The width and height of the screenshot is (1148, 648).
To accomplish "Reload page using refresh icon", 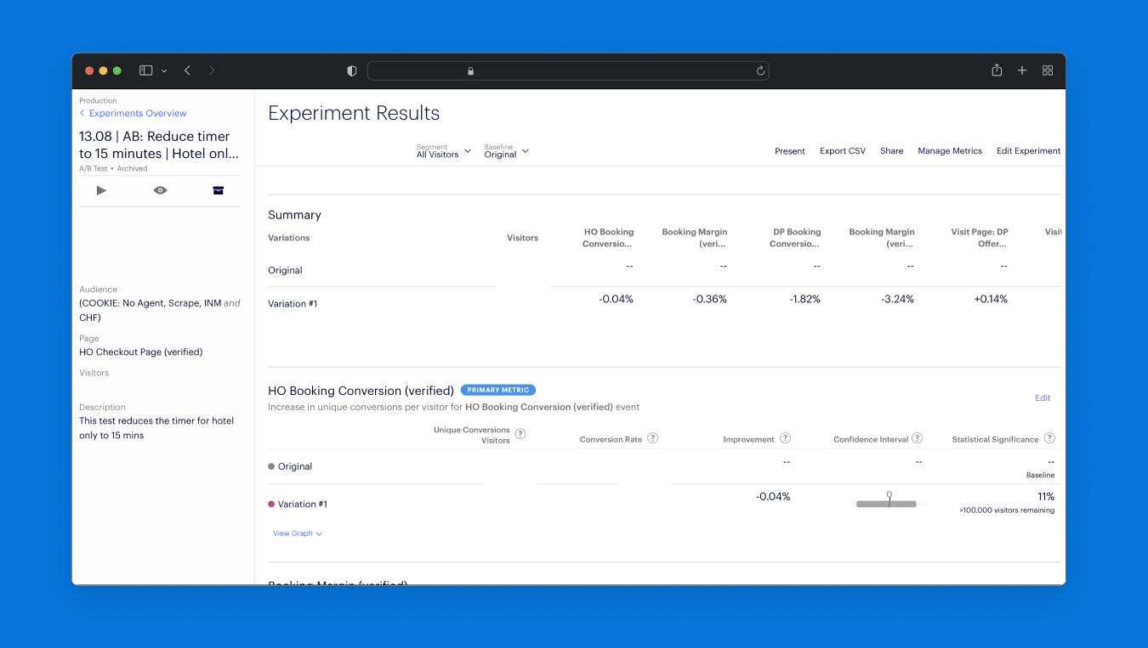I will tap(760, 71).
